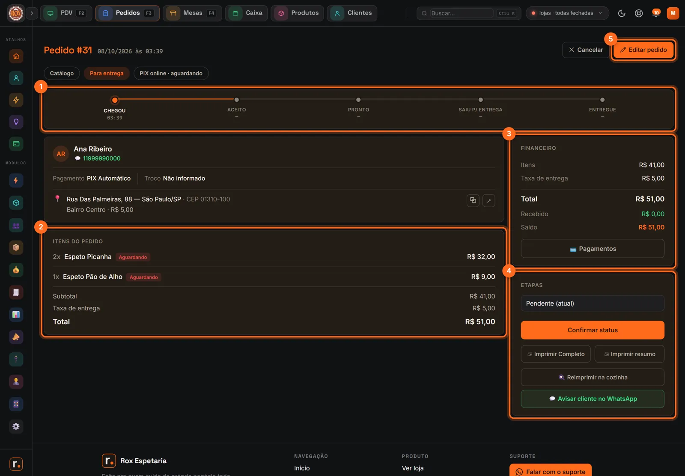Open the lightbulb shortcut in the sidebar

point(16,122)
